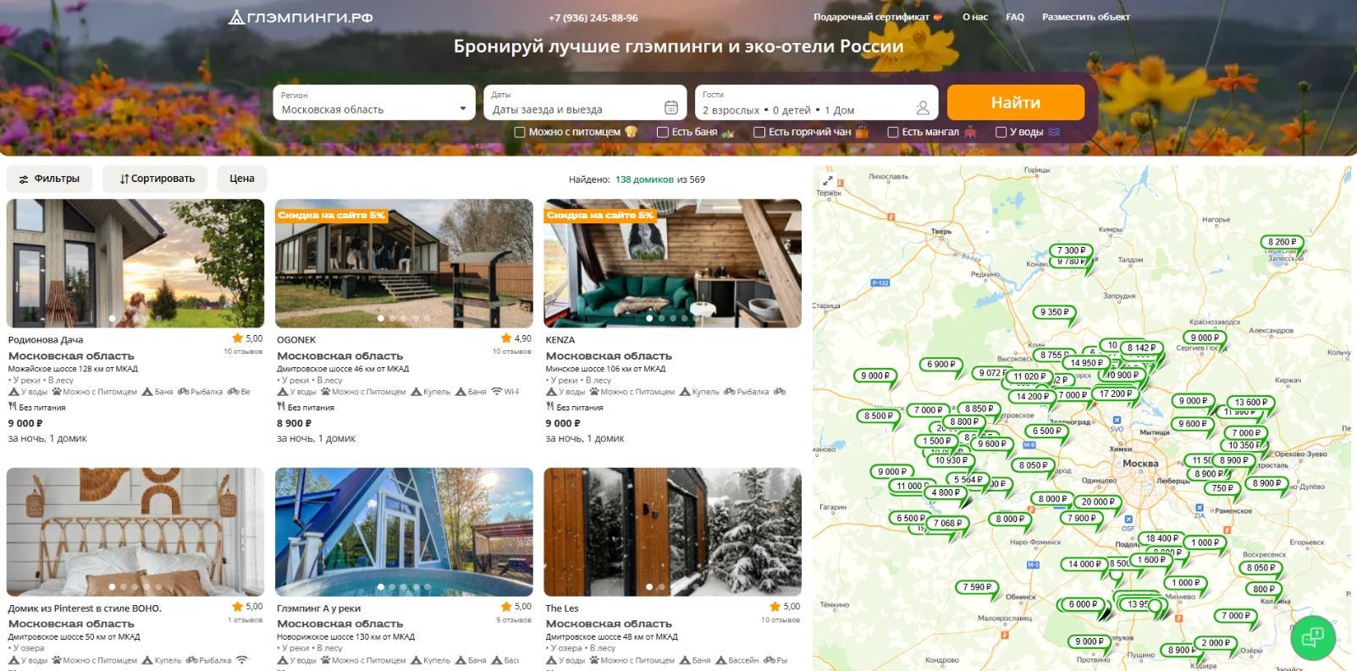Expand the Фильтры panel
The height and width of the screenshot is (671, 1357).
click(49, 179)
